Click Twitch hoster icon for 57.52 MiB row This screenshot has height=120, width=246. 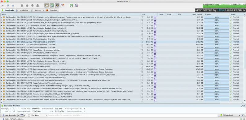click(155, 42)
